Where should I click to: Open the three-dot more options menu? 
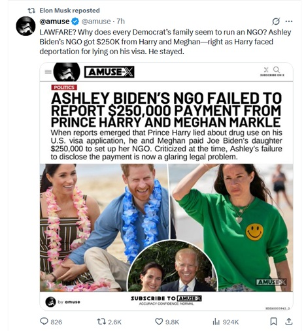pos(289,22)
